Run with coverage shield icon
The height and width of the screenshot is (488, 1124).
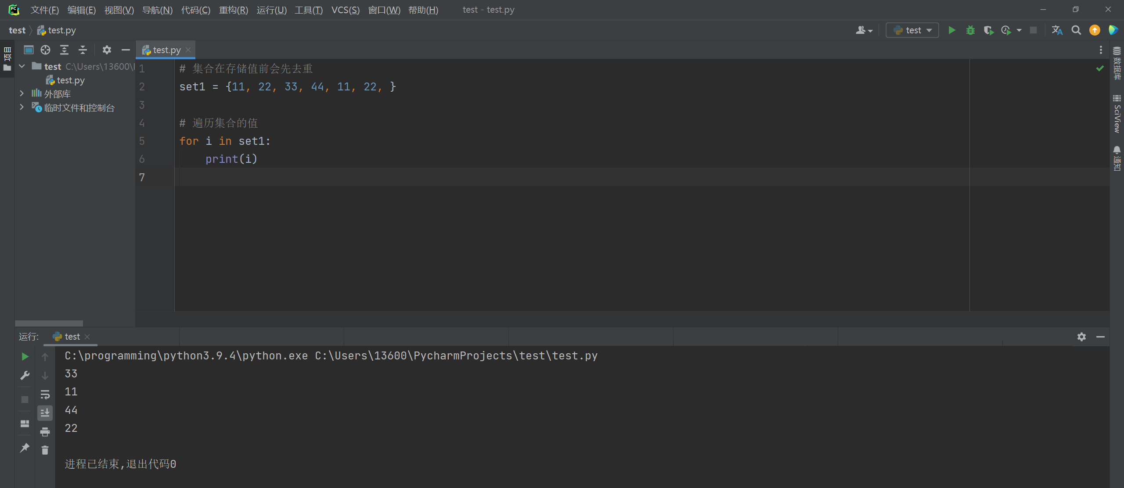988,30
